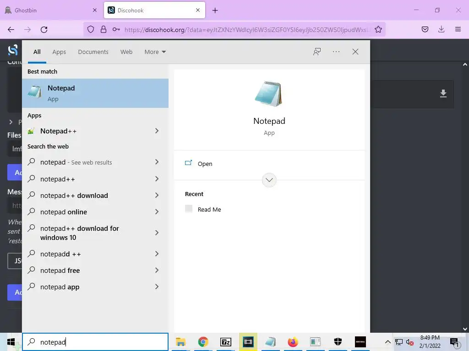Expand the Notepad++ app result arrow

pos(157,131)
